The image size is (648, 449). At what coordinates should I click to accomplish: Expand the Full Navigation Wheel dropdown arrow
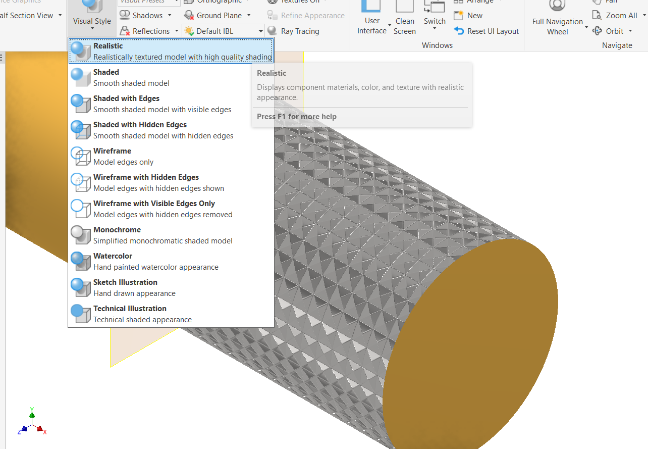[x=586, y=27]
